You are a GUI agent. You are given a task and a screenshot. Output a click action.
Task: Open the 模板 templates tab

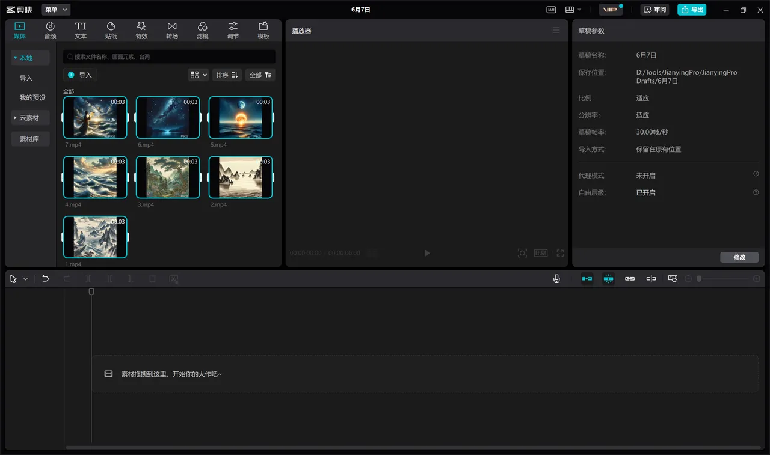tap(263, 31)
